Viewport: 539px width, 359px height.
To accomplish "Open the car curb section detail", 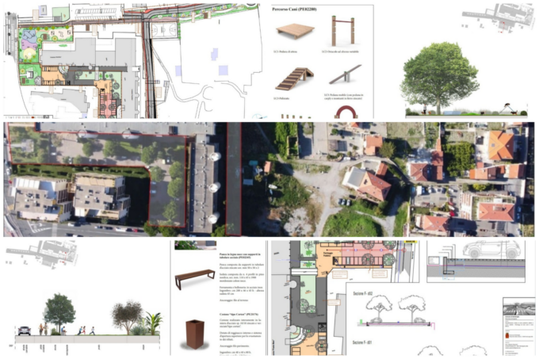I will click(x=476, y=262).
